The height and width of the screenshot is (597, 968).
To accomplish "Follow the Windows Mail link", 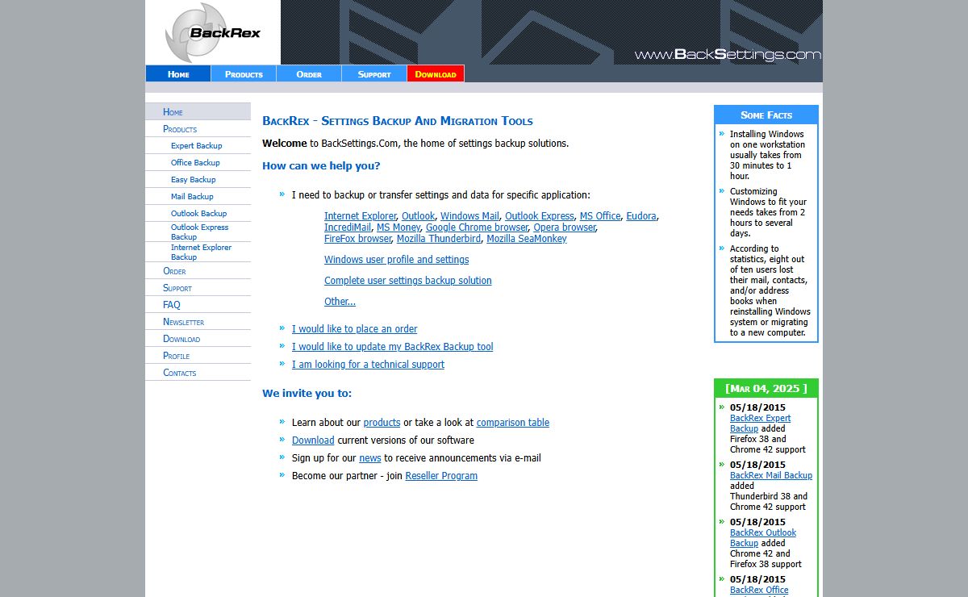I will click(469, 215).
